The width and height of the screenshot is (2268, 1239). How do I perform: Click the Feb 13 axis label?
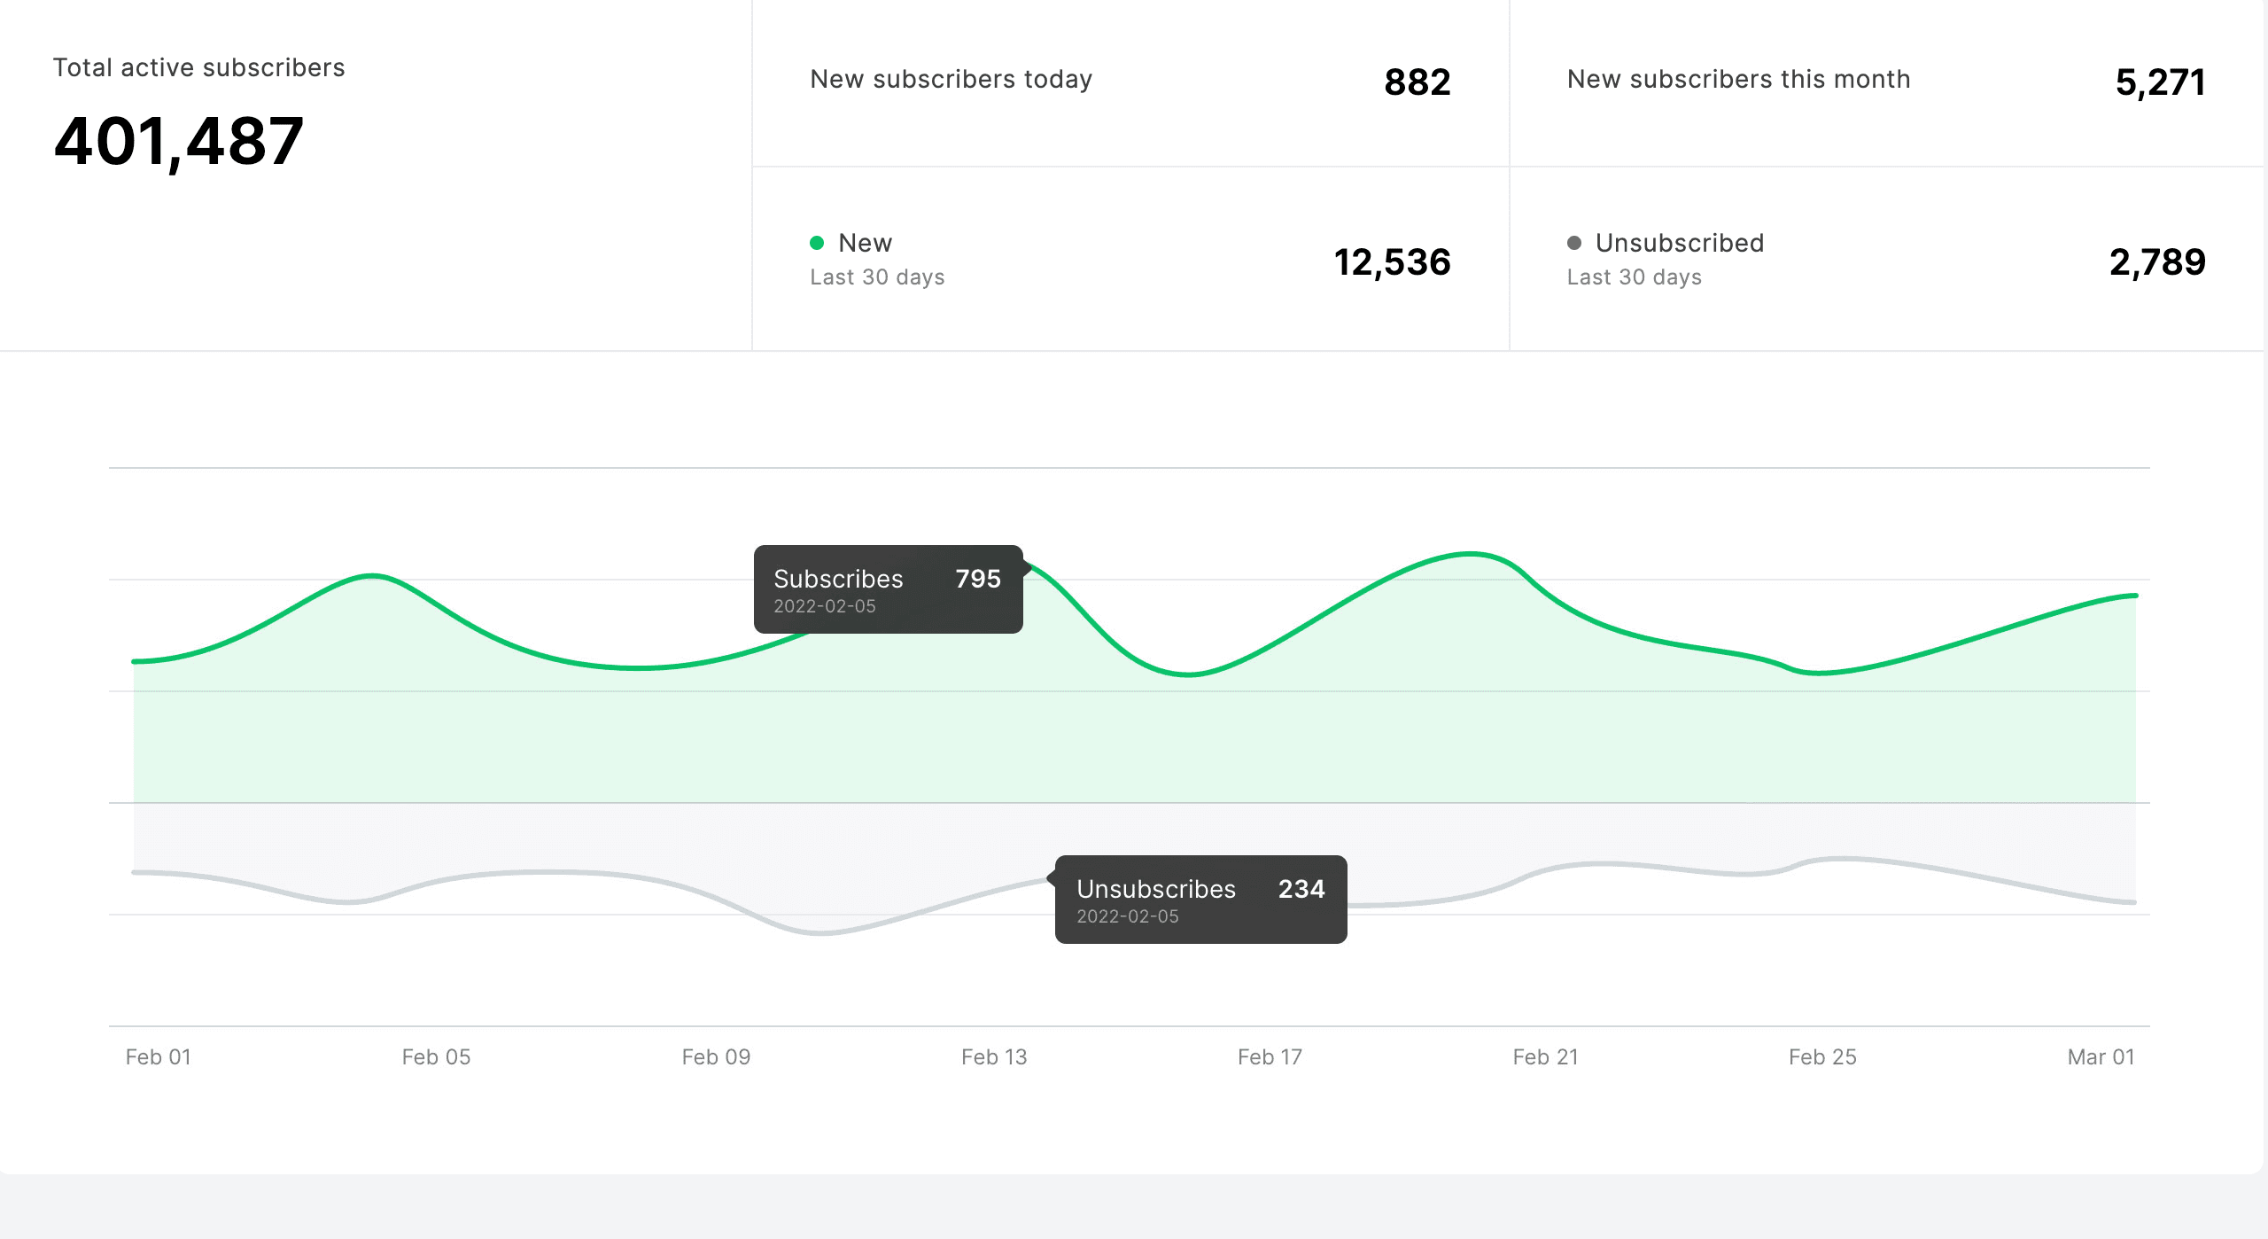[x=994, y=1057]
